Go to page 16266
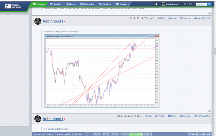The width and height of the screenshot is (216, 136). [x=115, y=134]
